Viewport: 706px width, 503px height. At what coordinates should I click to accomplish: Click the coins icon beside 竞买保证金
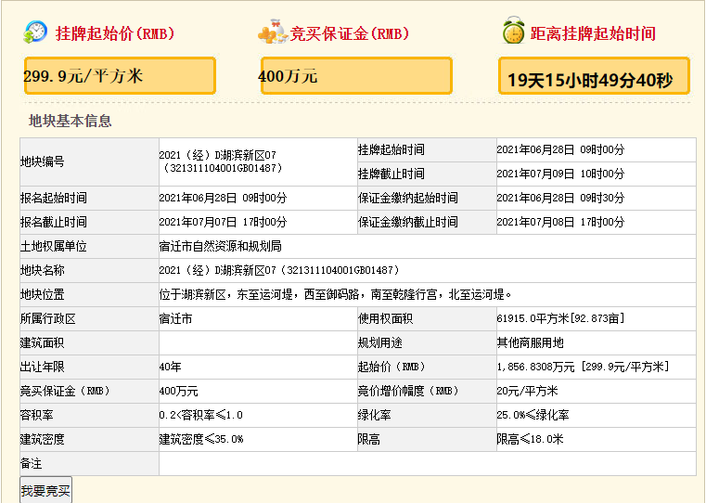tap(272, 33)
